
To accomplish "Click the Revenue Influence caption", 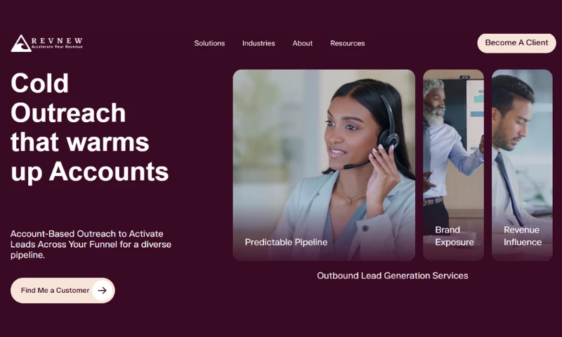I will pyautogui.click(x=523, y=236).
